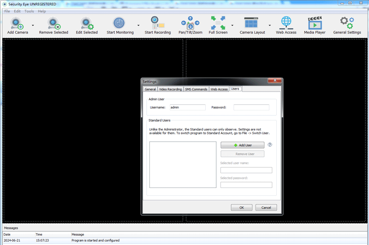Click the Date column header

[19, 234]
